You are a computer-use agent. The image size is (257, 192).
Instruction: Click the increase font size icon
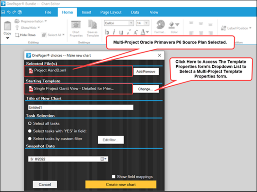135,32
